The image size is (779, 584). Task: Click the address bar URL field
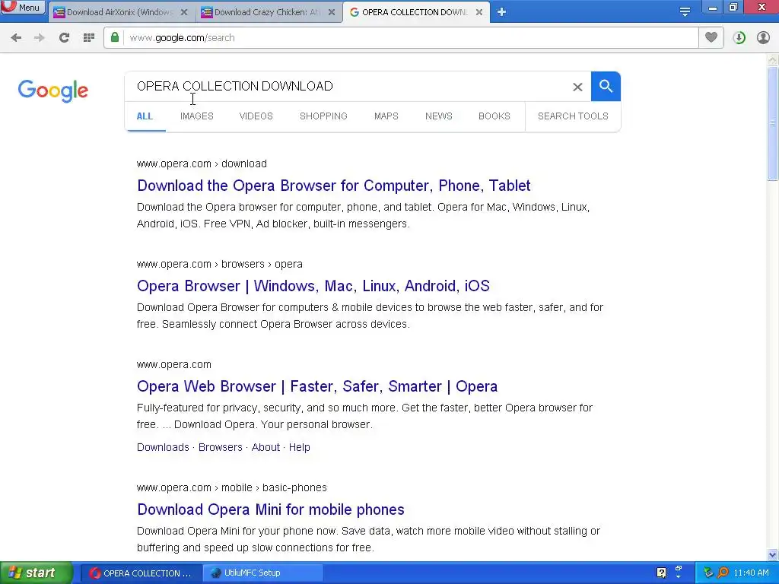pos(410,38)
